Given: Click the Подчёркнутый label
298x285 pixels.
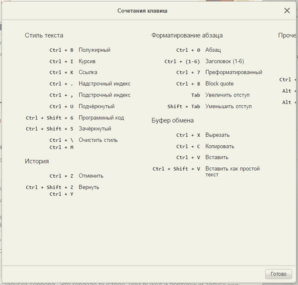Looking at the screenshot, I should [96, 107].
